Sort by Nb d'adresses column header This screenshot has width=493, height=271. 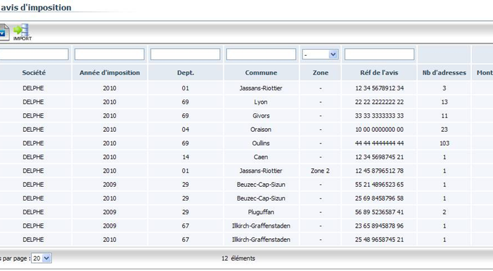point(444,73)
